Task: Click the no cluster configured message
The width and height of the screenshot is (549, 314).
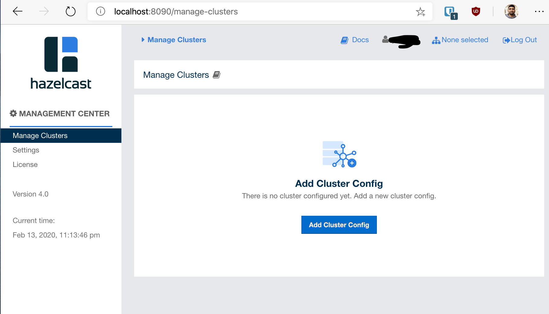Action: pyautogui.click(x=339, y=196)
